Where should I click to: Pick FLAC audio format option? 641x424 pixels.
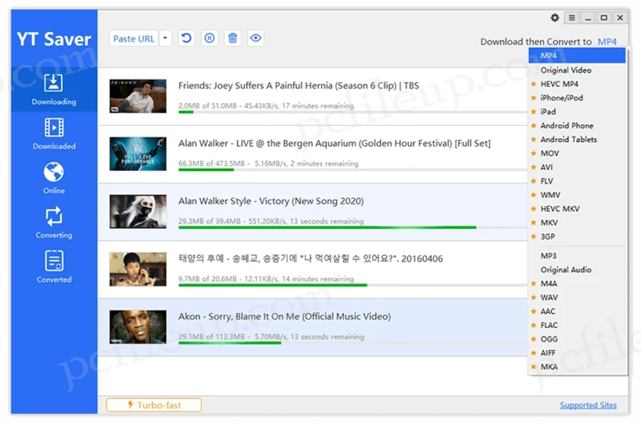click(x=549, y=325)
